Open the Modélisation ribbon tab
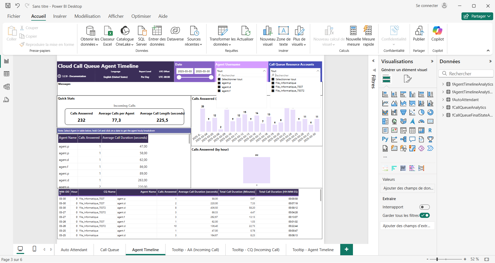Screen dimensions: 495x263 point(87,16)
